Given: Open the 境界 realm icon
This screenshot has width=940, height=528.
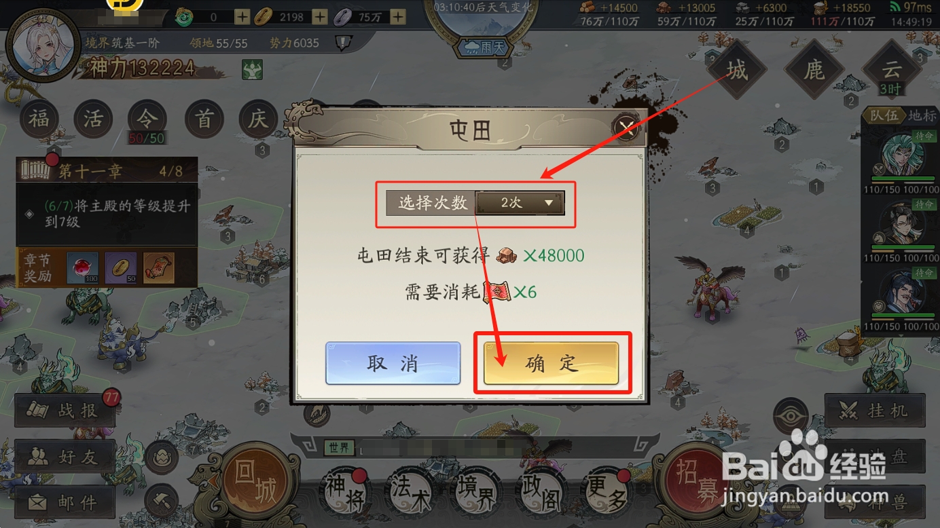Looking at the screenshot, I should [475, 493].
